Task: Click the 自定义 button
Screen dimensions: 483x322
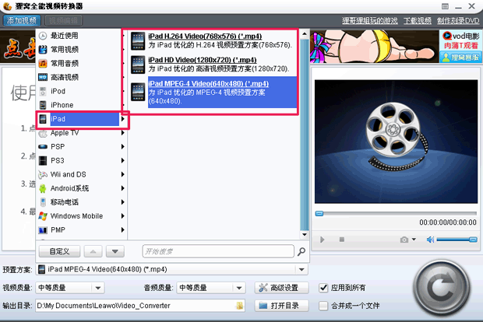Action: click(59, 251)
